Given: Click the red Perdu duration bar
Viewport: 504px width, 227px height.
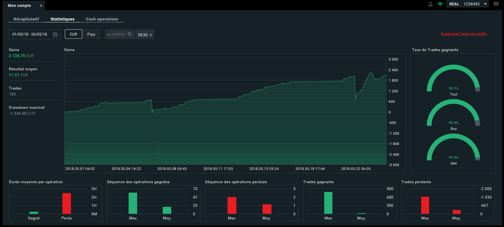Looking at the screenshot, I should (x=67, y=203).
